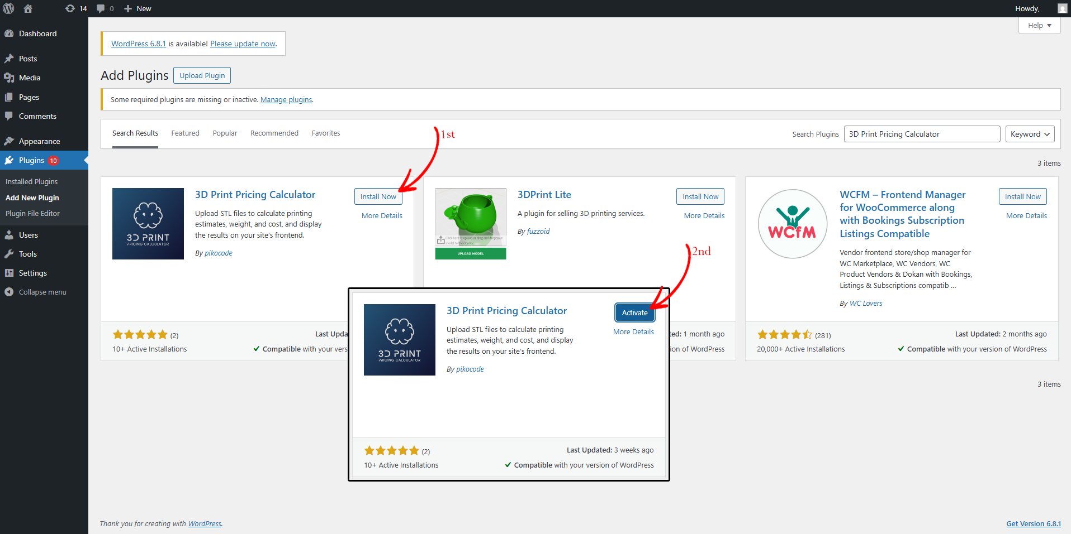This screenshot has height=534, width=1071.
Task: Click the Users sidebar icon
Action: 9,235
